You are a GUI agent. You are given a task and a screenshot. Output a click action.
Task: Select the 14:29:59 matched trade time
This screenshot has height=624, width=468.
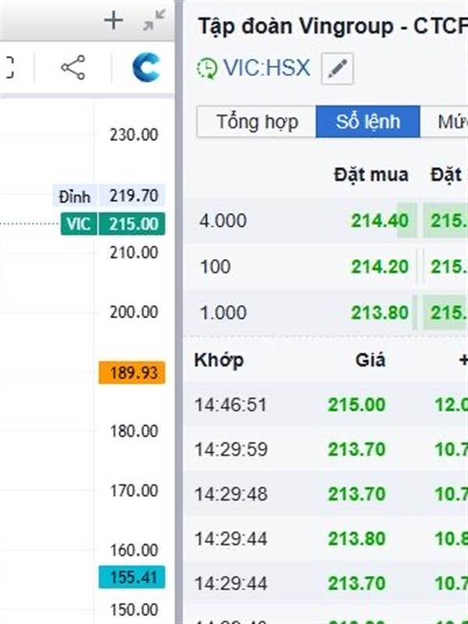click(x=230, y=450)
